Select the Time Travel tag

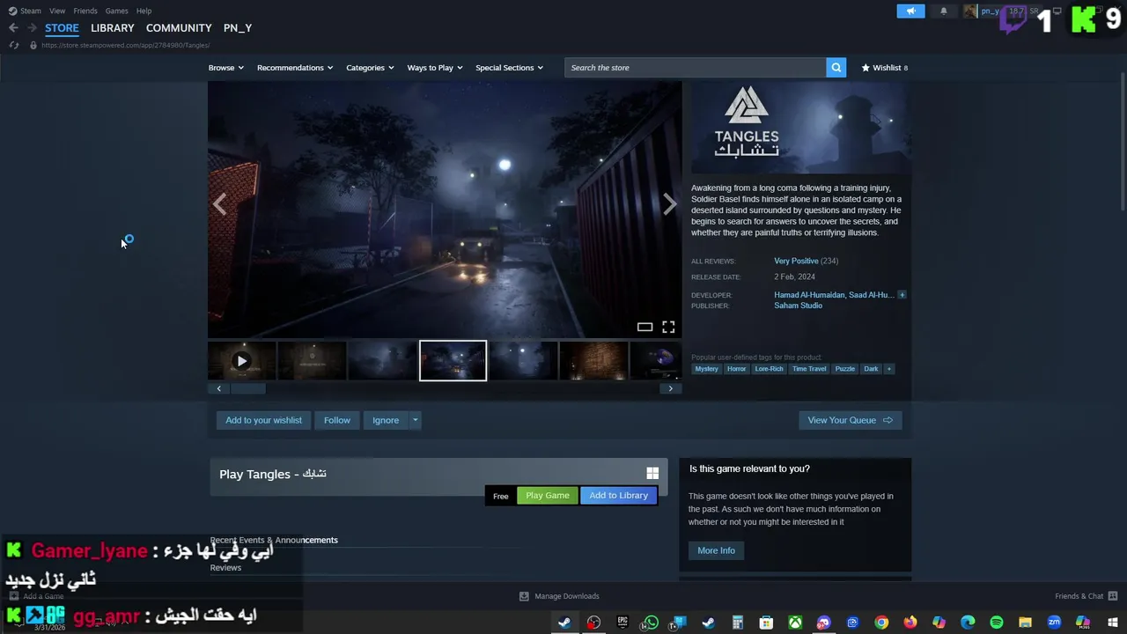(809, 369)
